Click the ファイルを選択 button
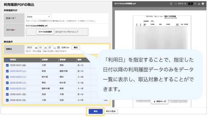Image resolution: width=208 pixels, height=117 pixels. tap(45, 32)
